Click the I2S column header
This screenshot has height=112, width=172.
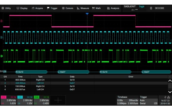coord(5,77)
